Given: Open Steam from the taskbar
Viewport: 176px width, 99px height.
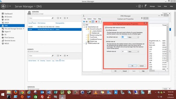Looking at the screenshot, I should (89, 92).
